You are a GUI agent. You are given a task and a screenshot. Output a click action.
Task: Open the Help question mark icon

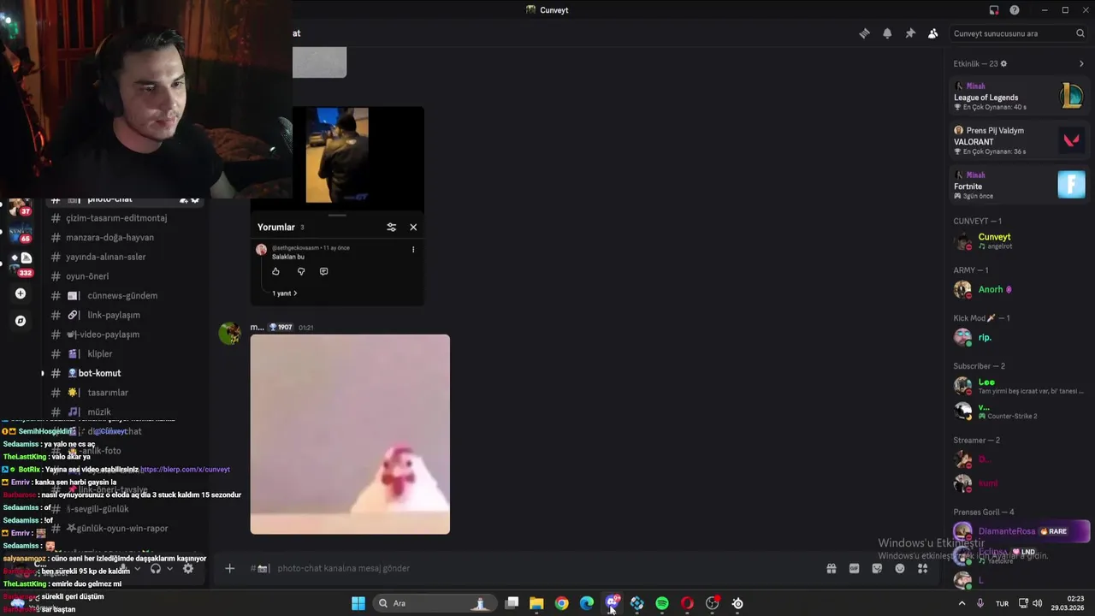[x=1015, y=10]
